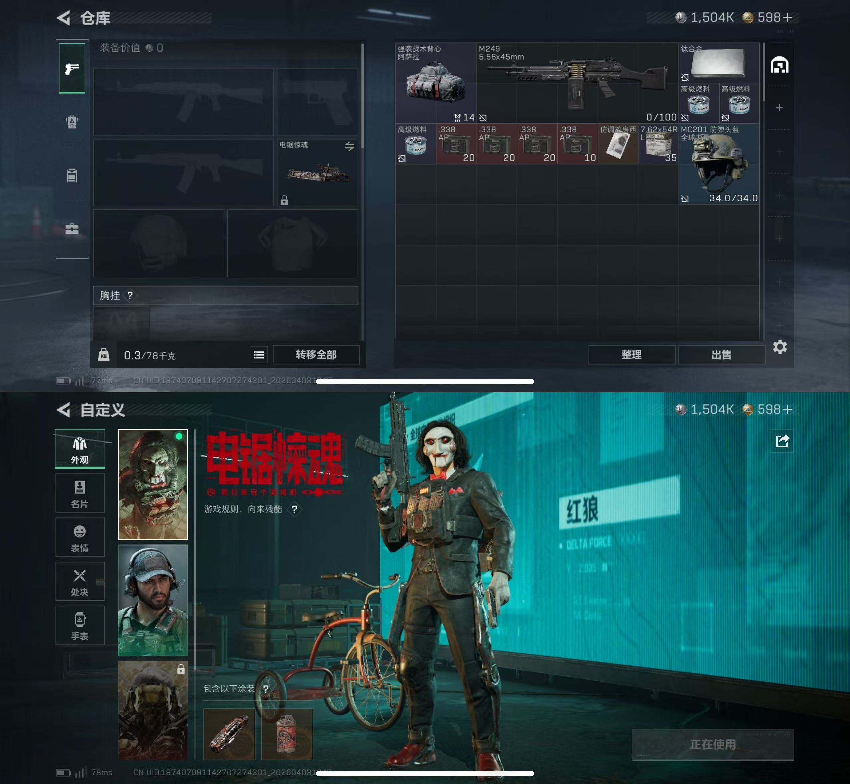Click the M249 machine gun item
Screen dimensions: 850x784
(577, 83)
